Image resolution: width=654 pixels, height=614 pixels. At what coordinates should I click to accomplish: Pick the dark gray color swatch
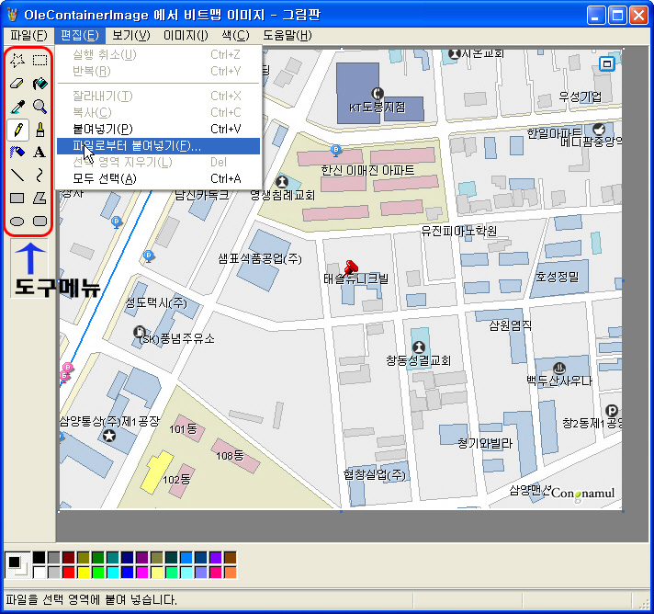coord(53,557)
